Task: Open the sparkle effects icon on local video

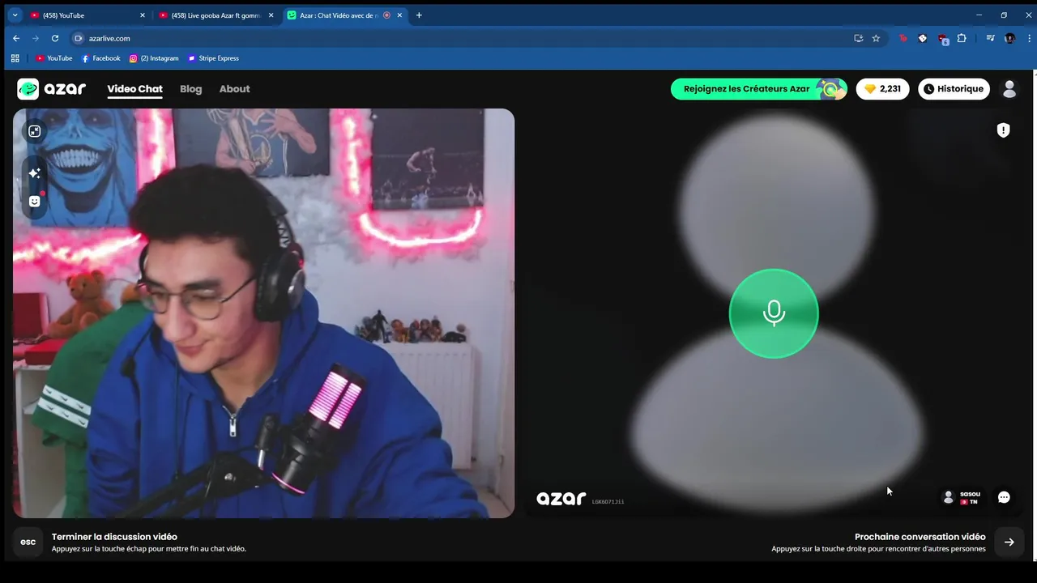Action: click(34, 173)
